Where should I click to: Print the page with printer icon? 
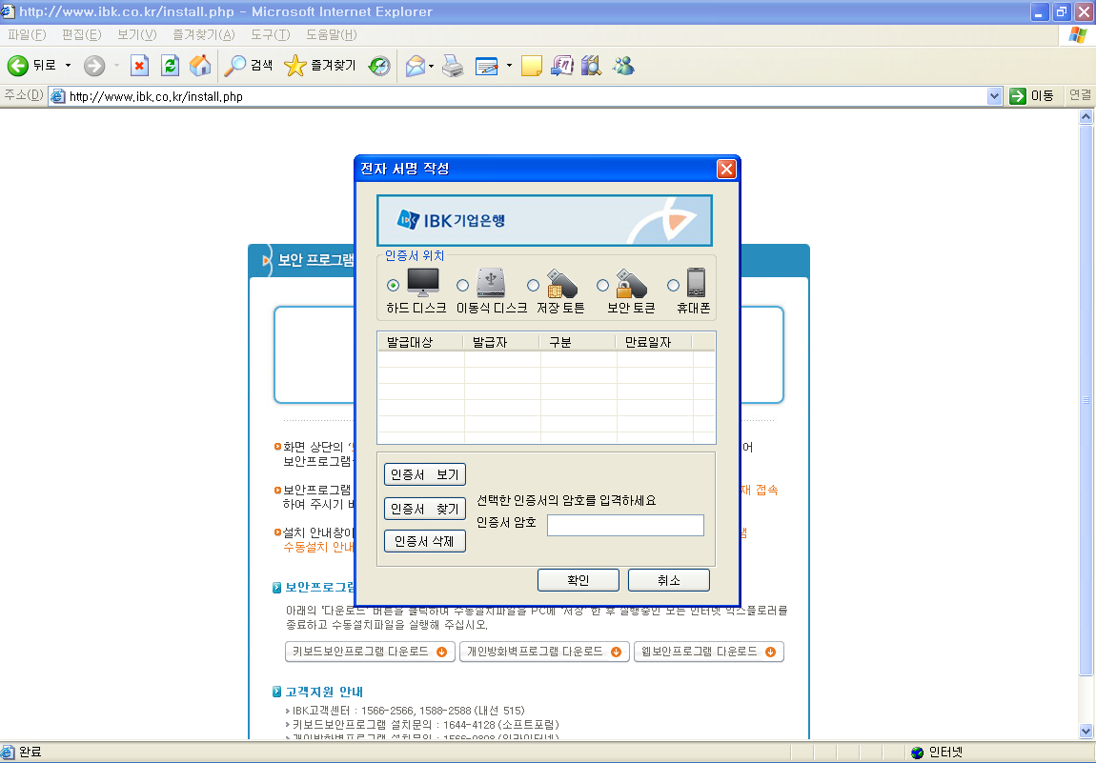click(x=453, y=66)
